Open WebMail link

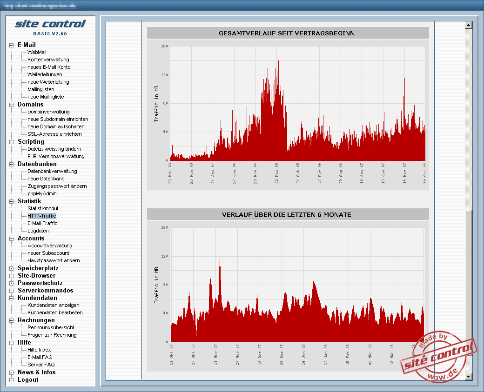(37, 52)
